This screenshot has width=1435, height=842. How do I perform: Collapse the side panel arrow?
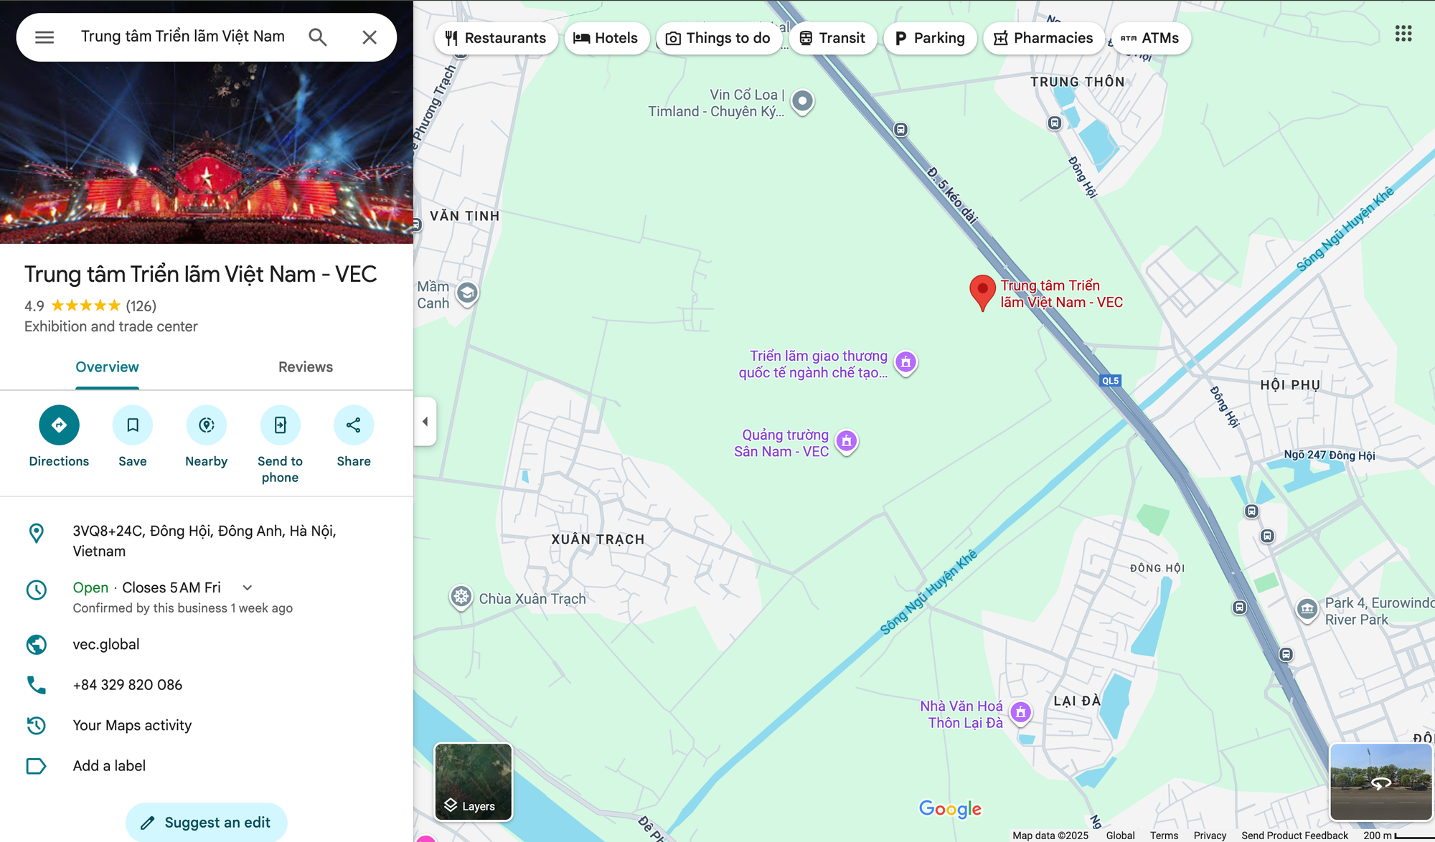pos(425,422)
